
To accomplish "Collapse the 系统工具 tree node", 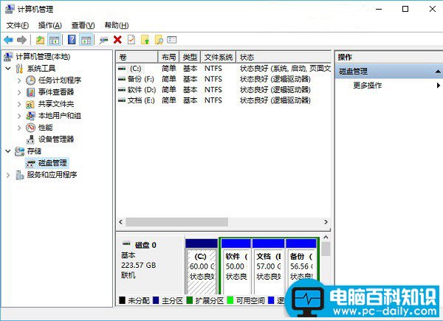I will pyautogui.click(x=8, y=69).
